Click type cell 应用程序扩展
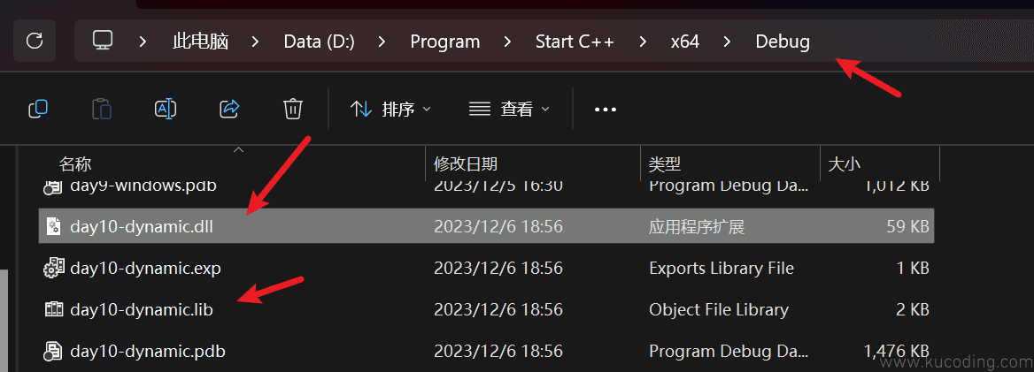The height and width of the screenshot is (372, 1034). (x=697, y=227)
